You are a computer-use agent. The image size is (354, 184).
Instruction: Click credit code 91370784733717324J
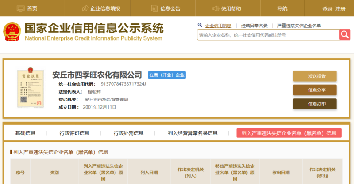click(123, 84)
